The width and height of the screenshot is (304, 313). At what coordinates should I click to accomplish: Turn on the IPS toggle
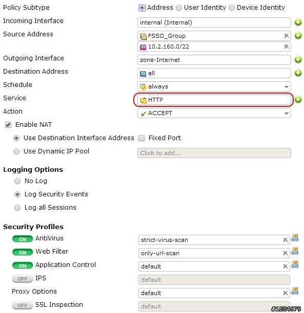point(22,279)
